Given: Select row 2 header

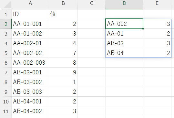Looking at the screenshot, I should tap(6, 24).
